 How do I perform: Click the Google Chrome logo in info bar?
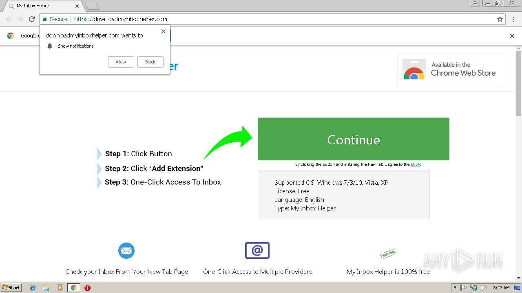point(11,36)
